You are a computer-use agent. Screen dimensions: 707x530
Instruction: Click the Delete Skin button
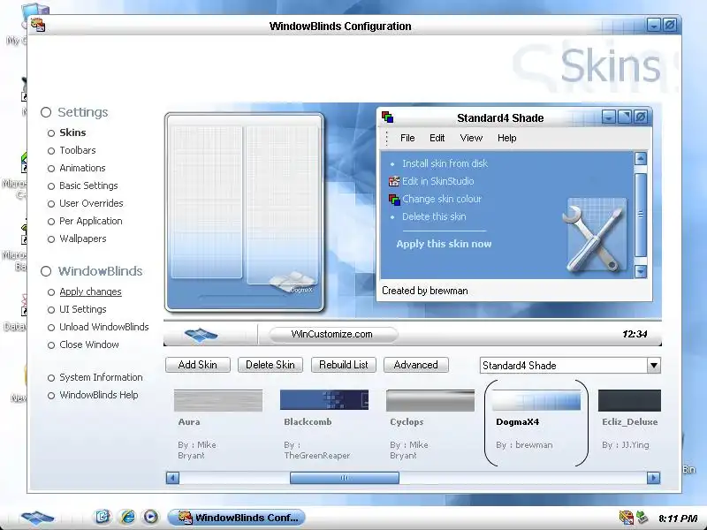click(270, 365)
